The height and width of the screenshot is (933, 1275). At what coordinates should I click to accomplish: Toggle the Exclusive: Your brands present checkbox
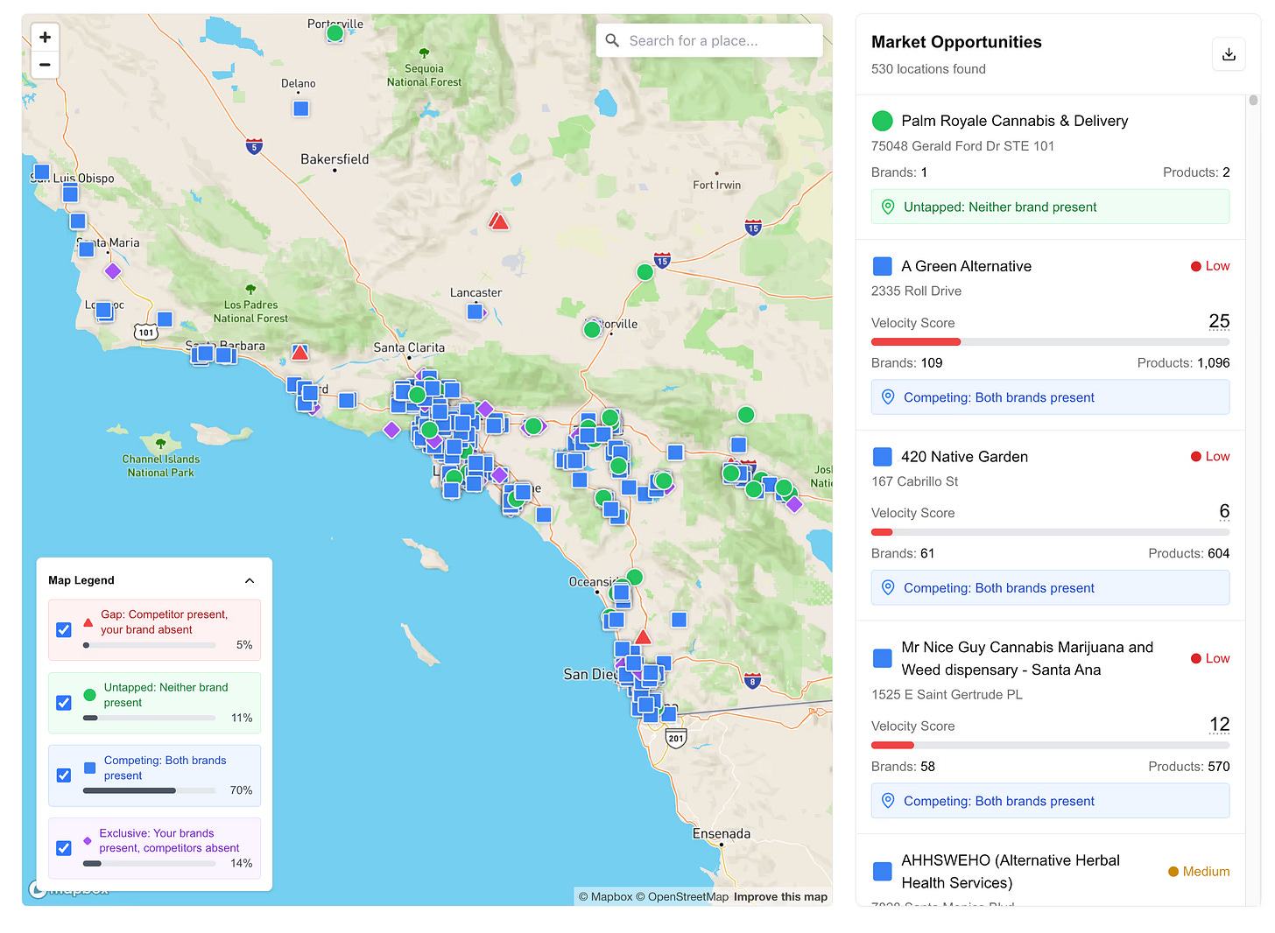[63, 848]
